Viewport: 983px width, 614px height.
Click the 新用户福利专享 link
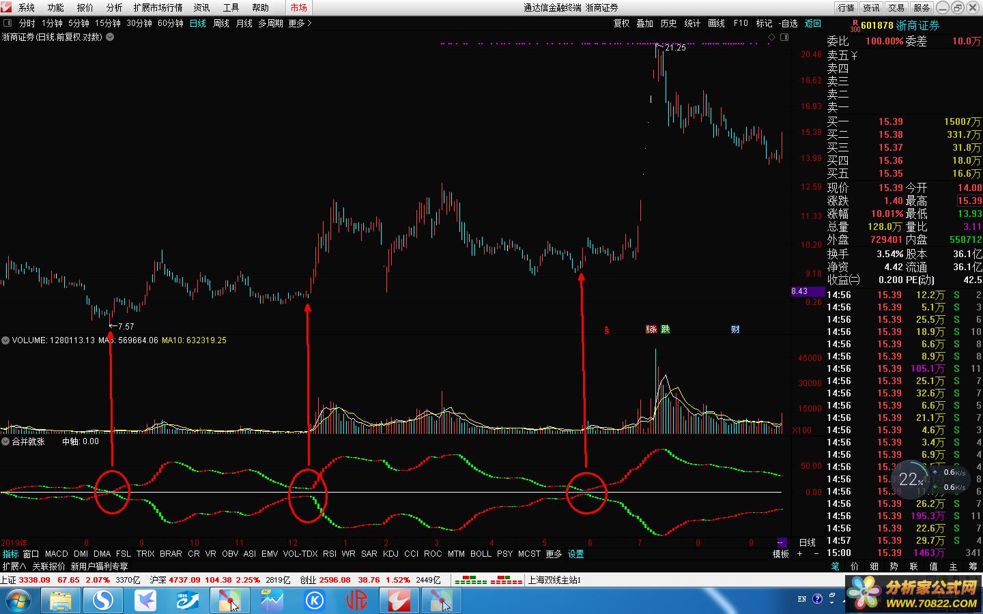pos(99,566)
